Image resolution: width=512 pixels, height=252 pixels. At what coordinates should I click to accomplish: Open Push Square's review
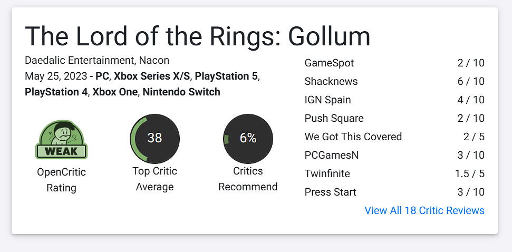[x=334, y=119]
